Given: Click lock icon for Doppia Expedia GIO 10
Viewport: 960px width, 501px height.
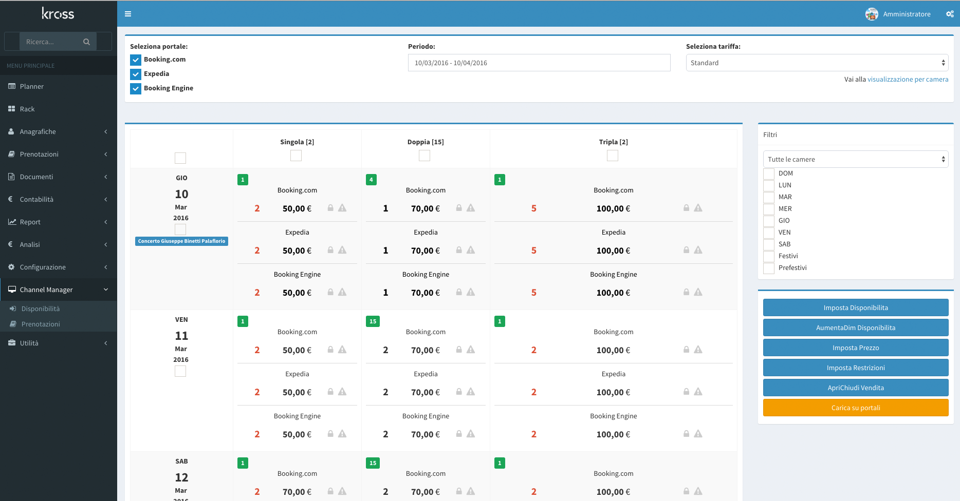Looking at the screenshot, I should point(459,250).
